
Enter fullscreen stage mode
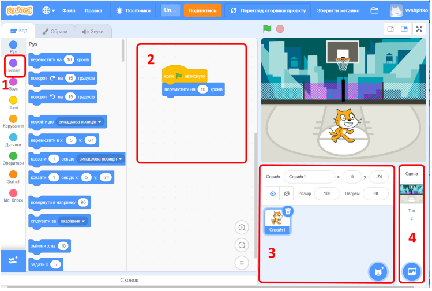(419, 28)
